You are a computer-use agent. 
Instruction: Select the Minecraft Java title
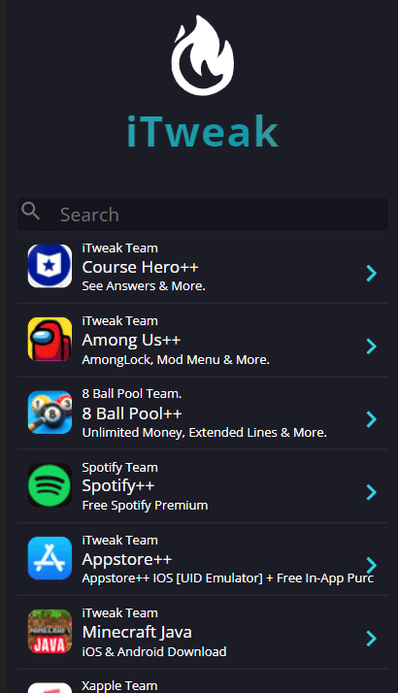137,633
